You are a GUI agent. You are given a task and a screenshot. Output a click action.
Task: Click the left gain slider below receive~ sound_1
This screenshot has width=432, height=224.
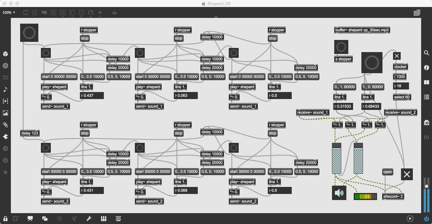[x=337, y=158]
